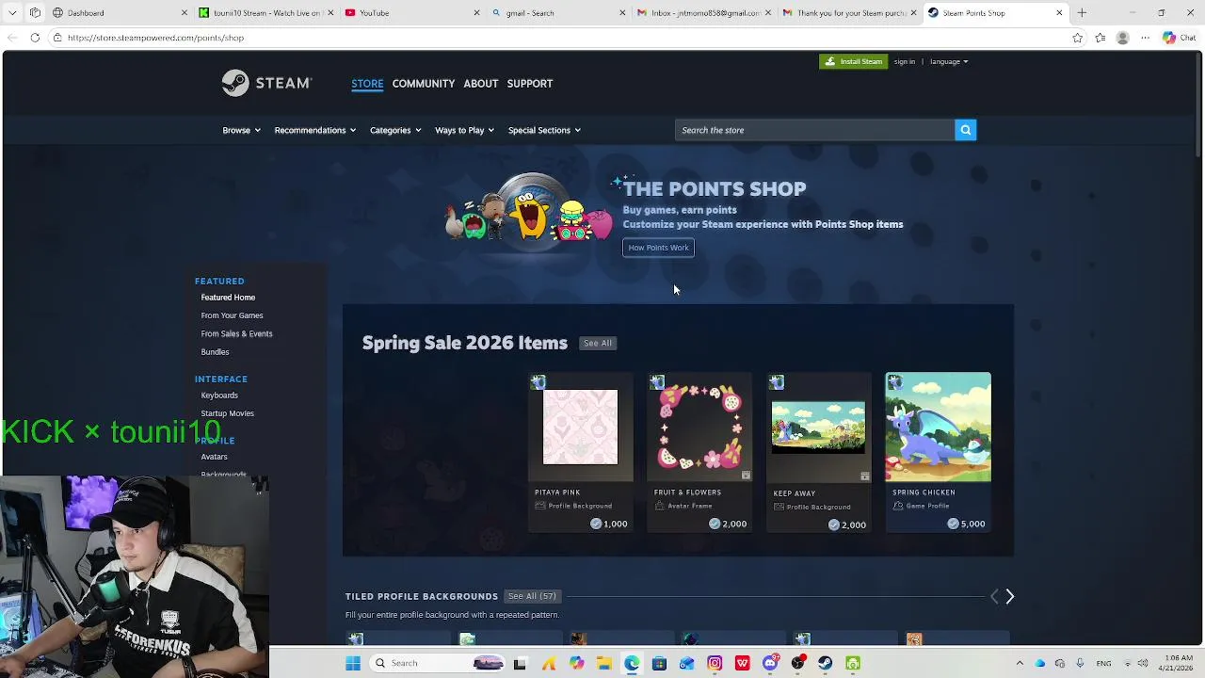Click the Microsoft Edge taskbar icon
The image size is (1205, 678).
coord(632,663)
